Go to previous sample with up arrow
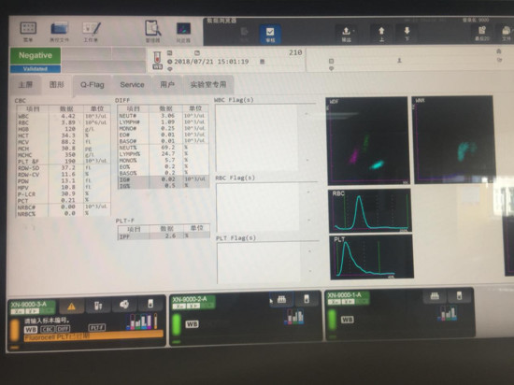Screen dimensions: 514x385 [381, 34]
